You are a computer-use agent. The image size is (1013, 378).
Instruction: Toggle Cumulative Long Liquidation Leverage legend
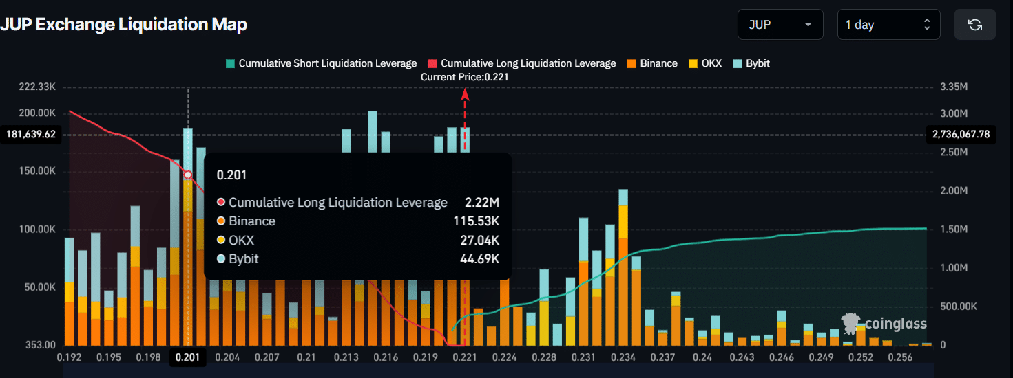click(x=528, y=63)
